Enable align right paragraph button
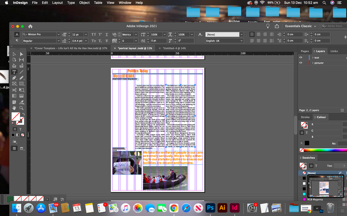This screenshot has height=216, width=347. point(265,35)
